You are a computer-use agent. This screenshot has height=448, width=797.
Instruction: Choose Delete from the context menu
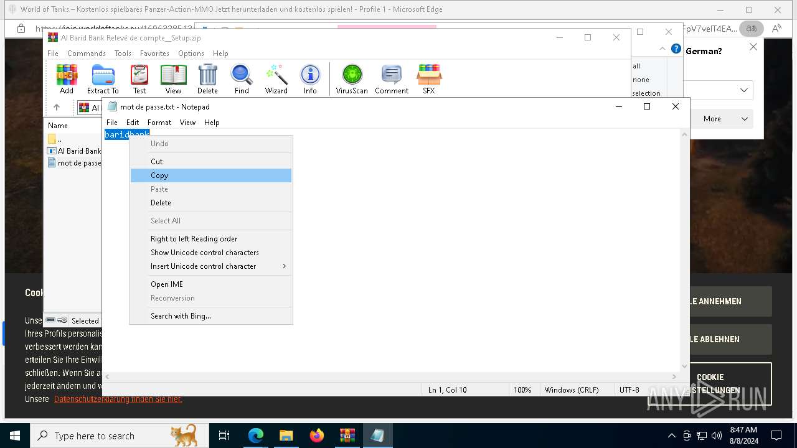click(x=211, y=203)
